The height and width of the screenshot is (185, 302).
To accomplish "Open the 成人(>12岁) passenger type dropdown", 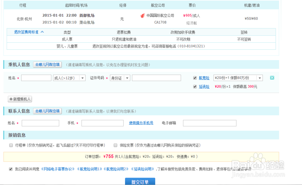I will pos(82,78).
